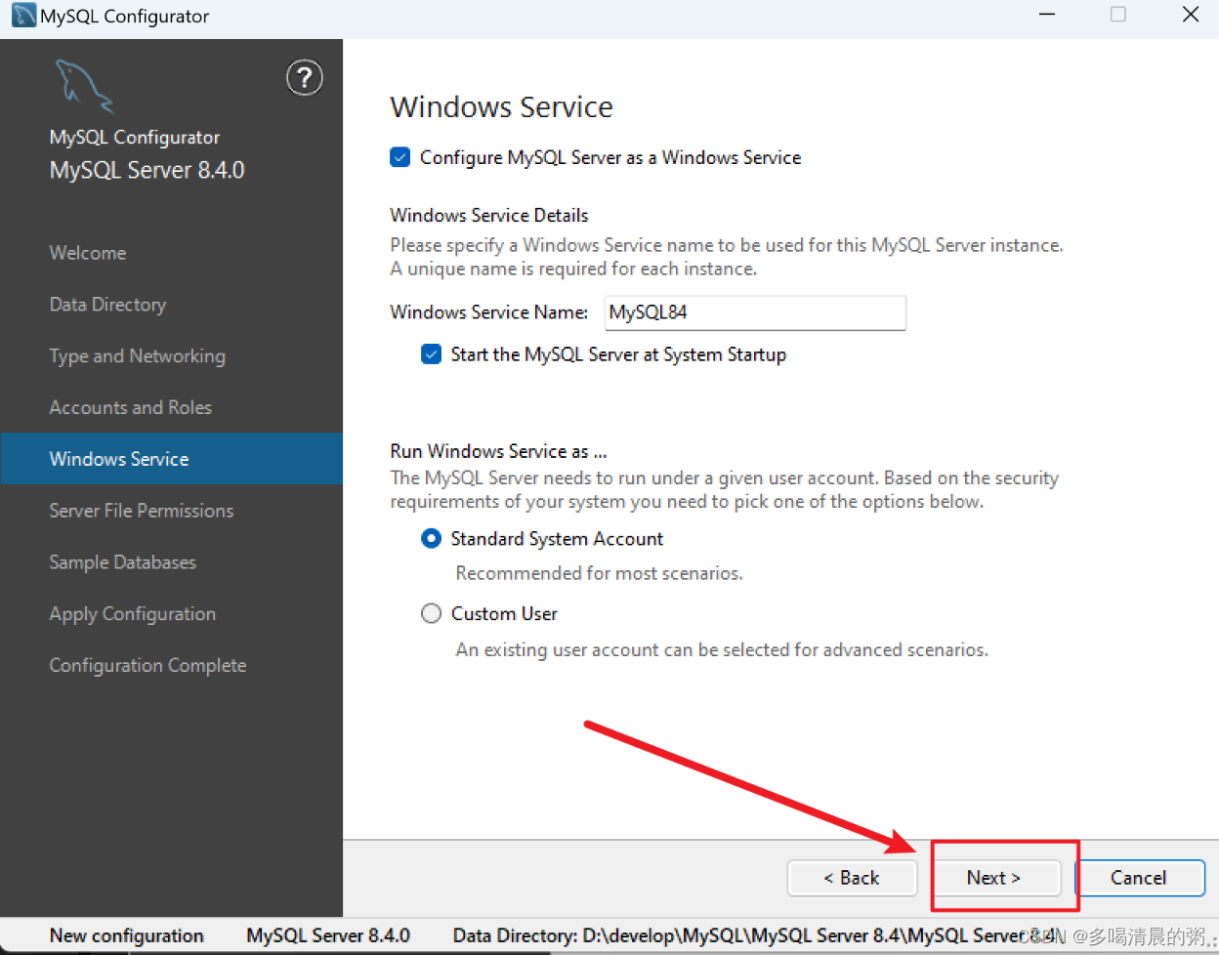Open the Sample Databases step
1219x955 pixels.
tap(122, 562)
